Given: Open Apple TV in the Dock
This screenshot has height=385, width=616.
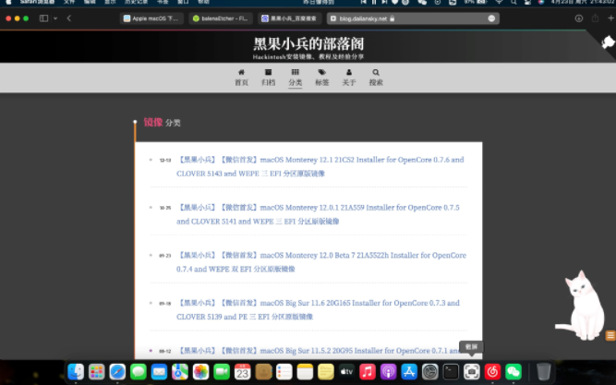Looking at the screenshot, I should coord(346,371).
